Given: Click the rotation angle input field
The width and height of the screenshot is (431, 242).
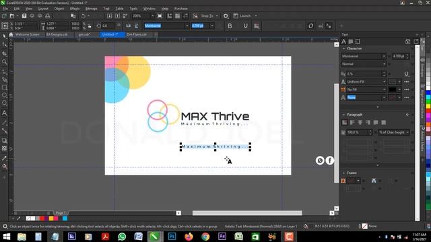Looking at the screenshot, I should [x=108, y=26].
